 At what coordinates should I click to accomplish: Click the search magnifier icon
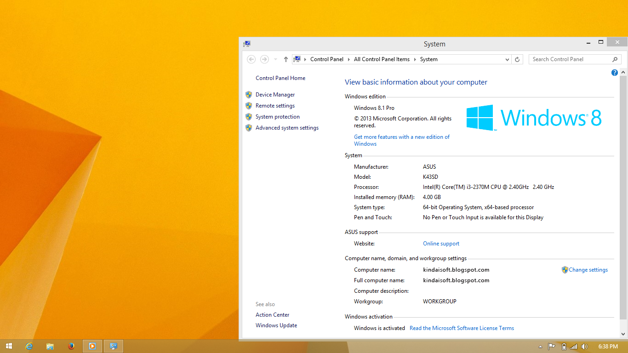[x=615, y=59]
